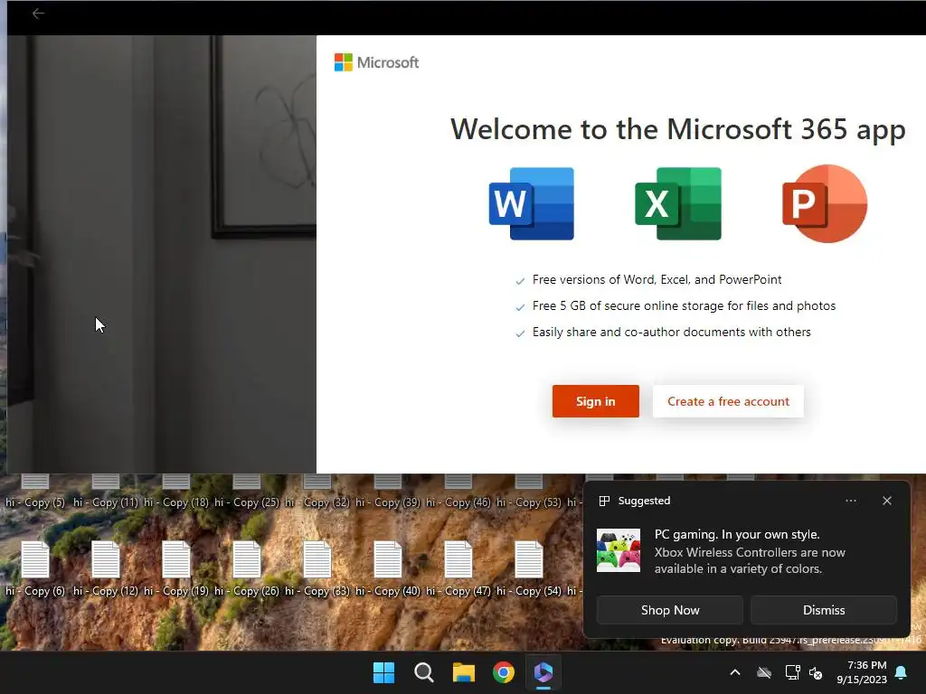Sign in to Microsoft 365
This screenshot has width=926, height=694.
[x=595, y=401]
